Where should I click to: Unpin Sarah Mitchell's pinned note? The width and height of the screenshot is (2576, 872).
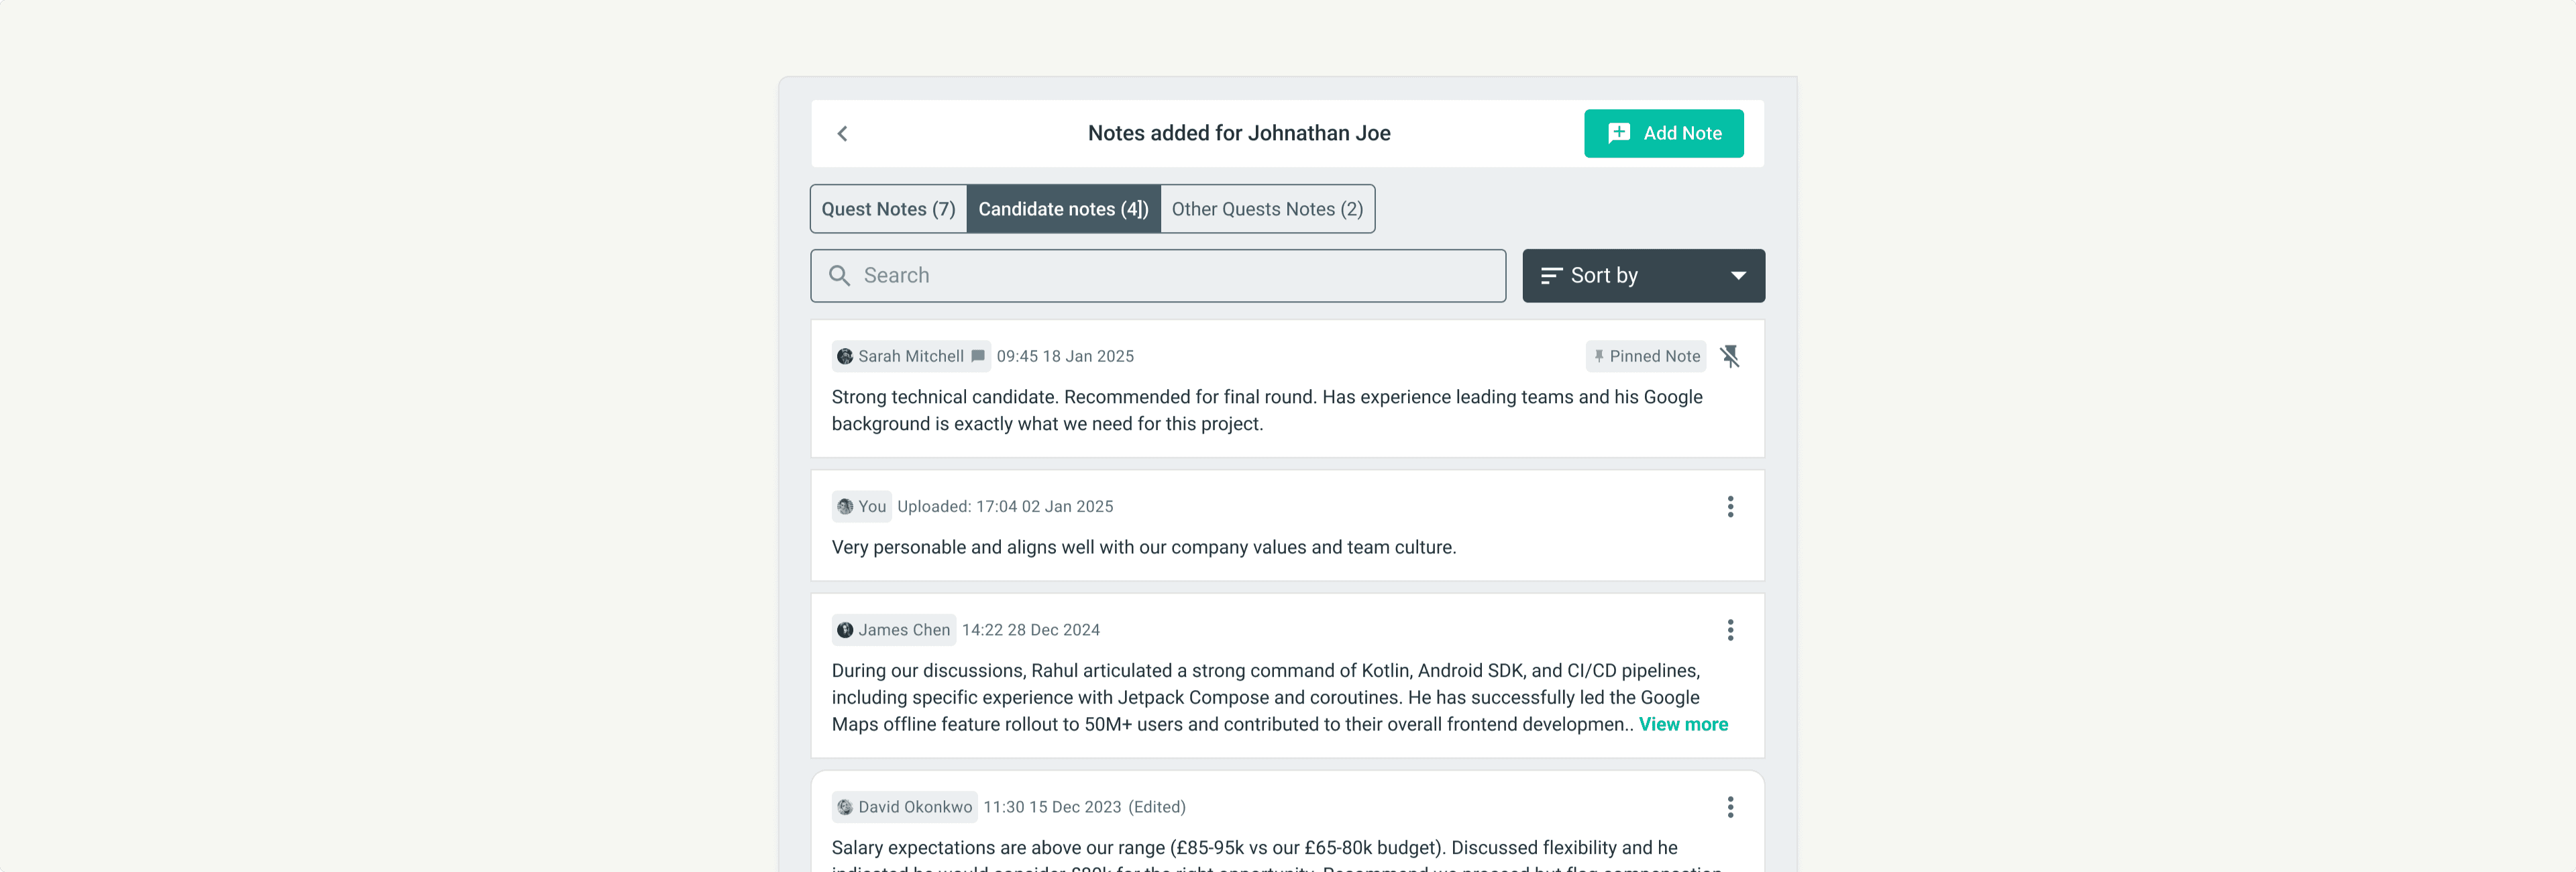[x=1730, y=356]
